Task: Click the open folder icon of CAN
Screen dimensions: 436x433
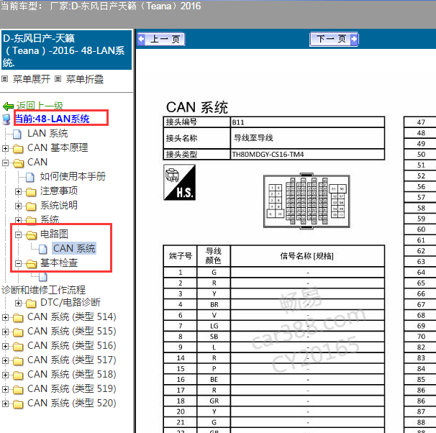Action: [19, 163]
